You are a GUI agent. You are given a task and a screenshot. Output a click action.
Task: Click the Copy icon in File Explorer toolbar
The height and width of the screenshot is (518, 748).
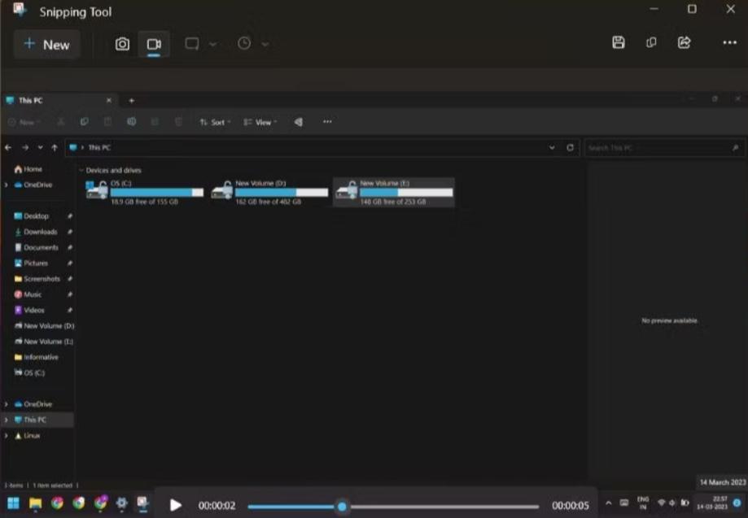pos(85,122)
